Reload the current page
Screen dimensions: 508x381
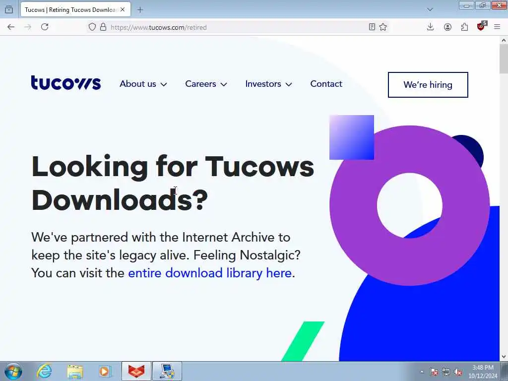45,27
